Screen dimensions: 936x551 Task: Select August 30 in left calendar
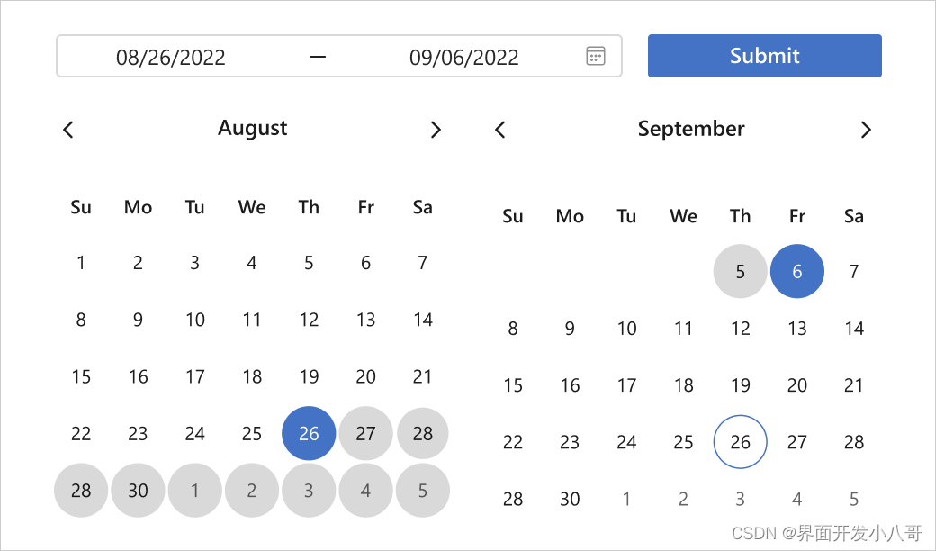tap(138, 491)
